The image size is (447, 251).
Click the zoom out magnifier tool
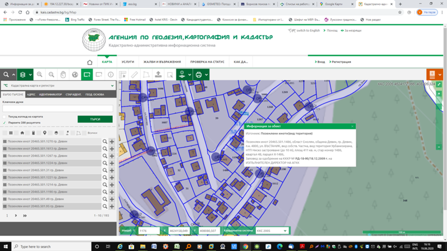tap(51, 74)
